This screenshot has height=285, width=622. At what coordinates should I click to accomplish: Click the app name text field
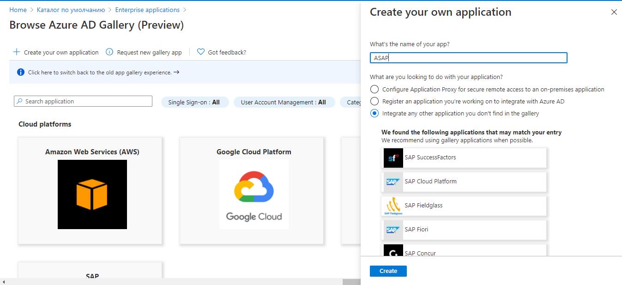(468, 58)
